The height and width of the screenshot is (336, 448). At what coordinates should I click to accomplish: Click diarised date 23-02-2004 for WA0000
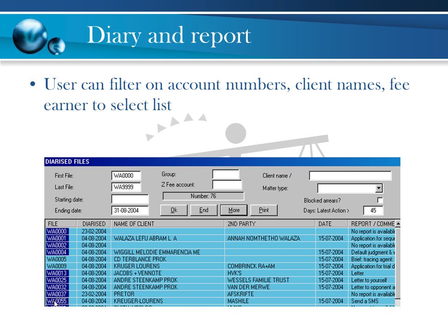point(94,231)
